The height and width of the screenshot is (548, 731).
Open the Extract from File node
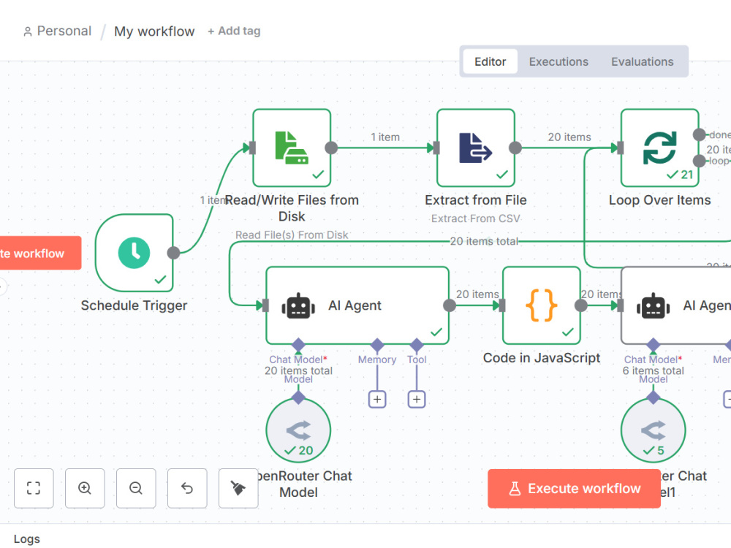pos(476,148)
